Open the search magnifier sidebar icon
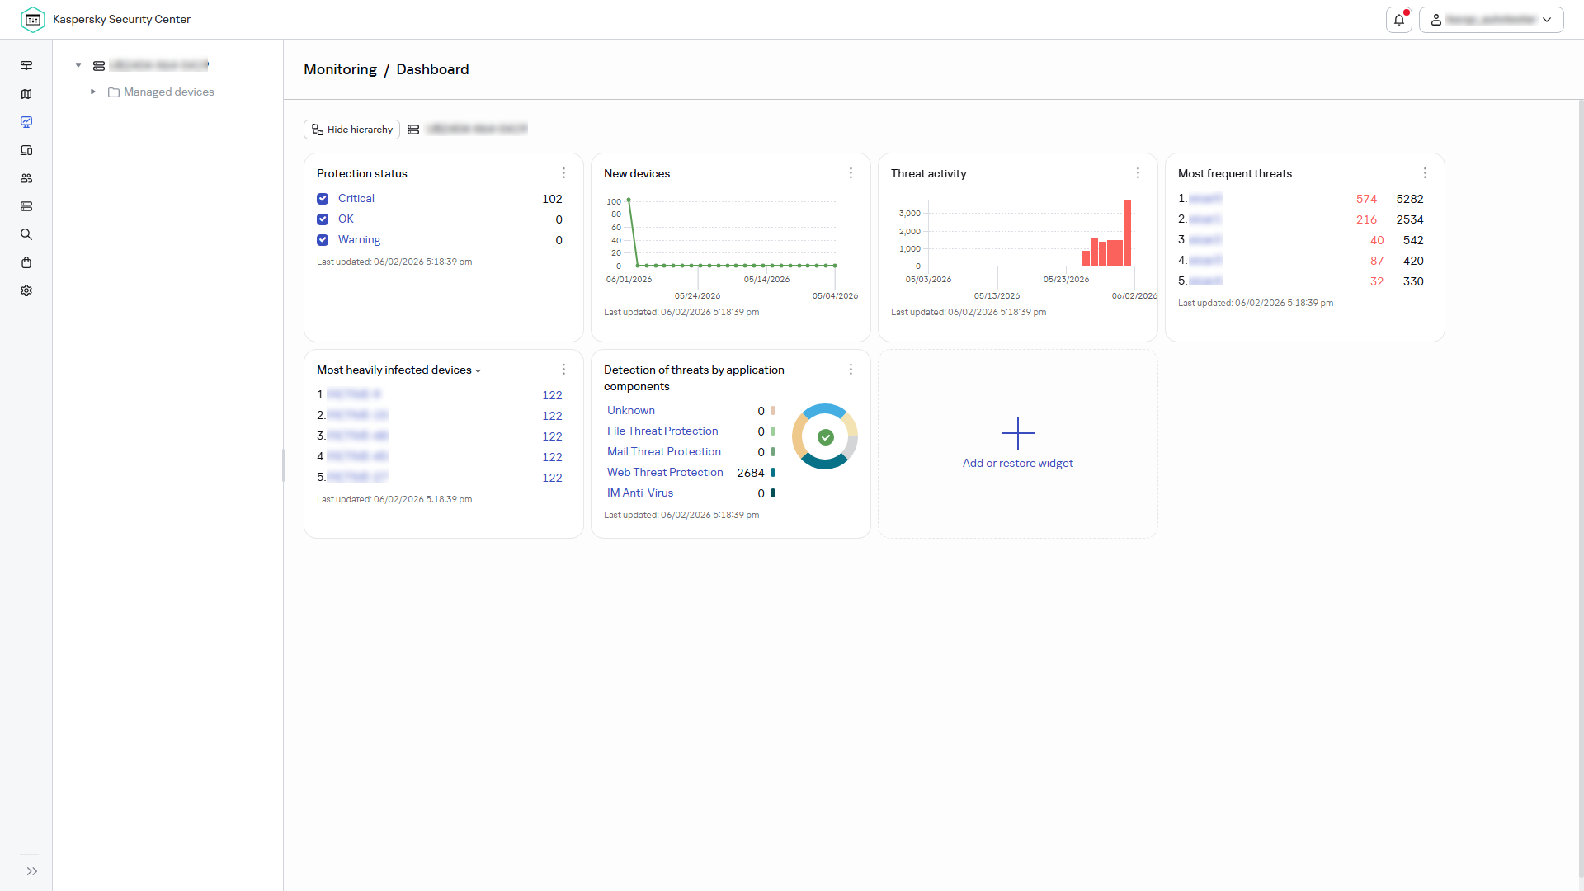The height and width of the screenshot is (891, 1584). 26,234
